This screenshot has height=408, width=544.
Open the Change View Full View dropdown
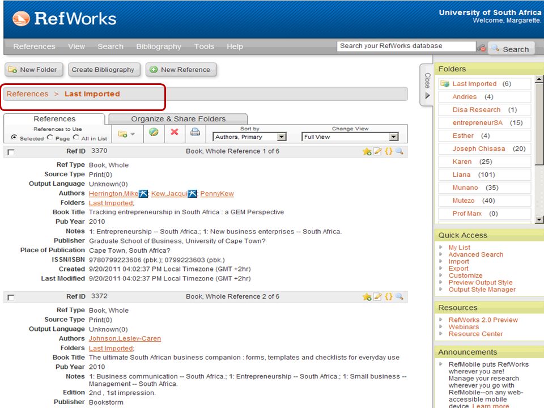pos(350,137)
